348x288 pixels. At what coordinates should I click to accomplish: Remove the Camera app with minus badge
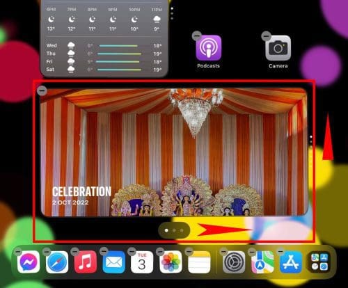267,36
